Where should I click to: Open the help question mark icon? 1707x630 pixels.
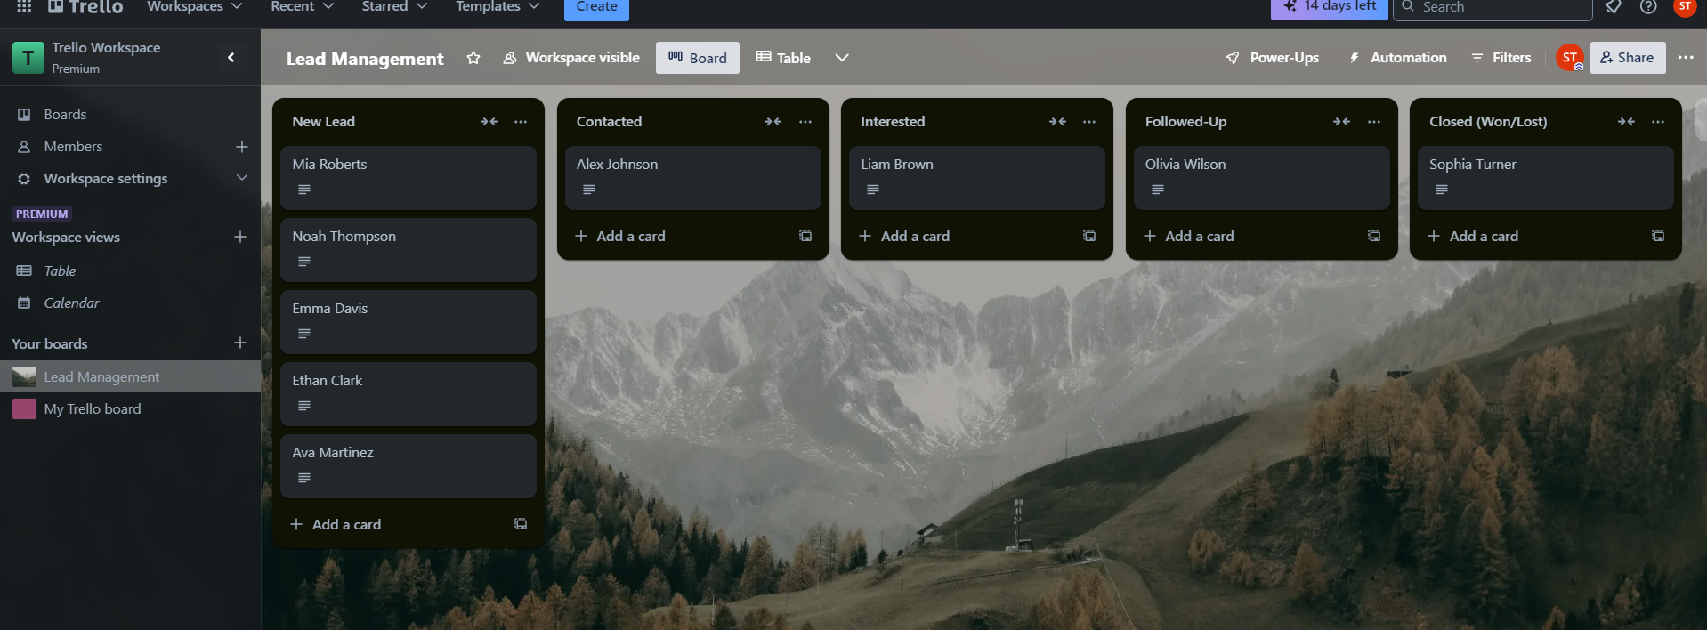click(x=1648, y=7)
